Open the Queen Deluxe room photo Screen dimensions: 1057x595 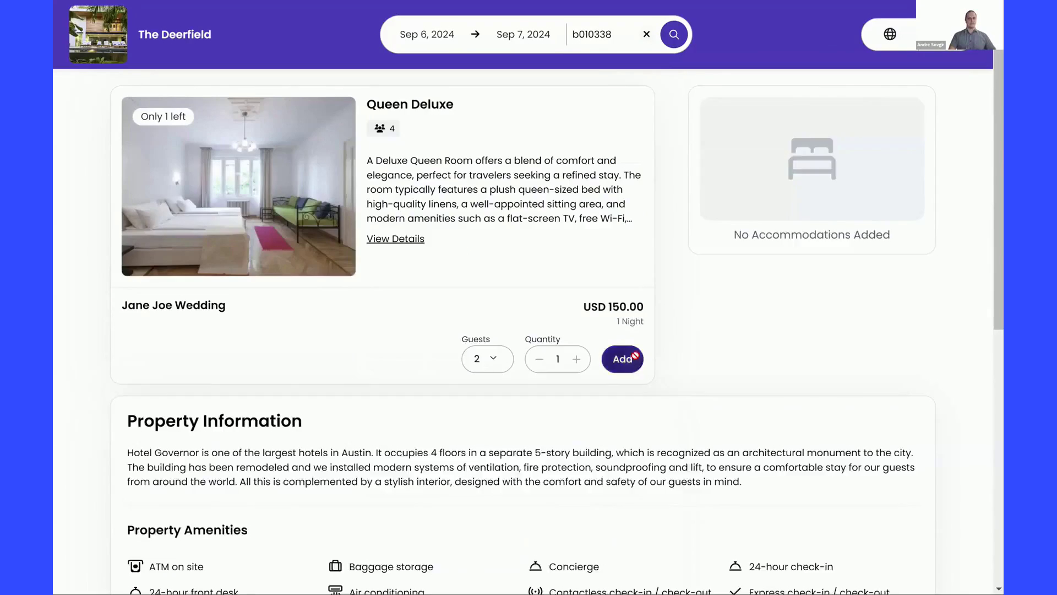point(238,186)
